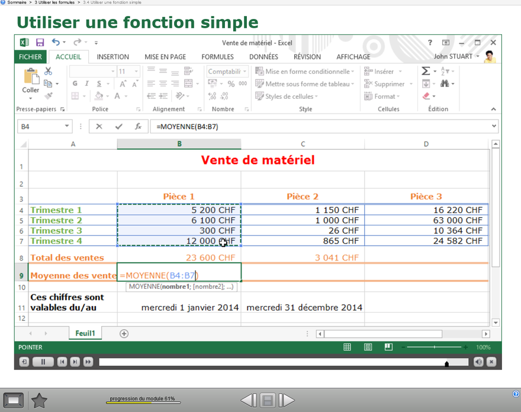Cancel the formula with the X icon
The height and width of the screenshot is (412, 521).
click(99, 127)
